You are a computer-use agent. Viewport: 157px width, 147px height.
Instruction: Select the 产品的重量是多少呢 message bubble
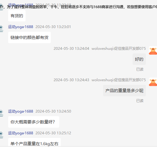coord(125,91)
